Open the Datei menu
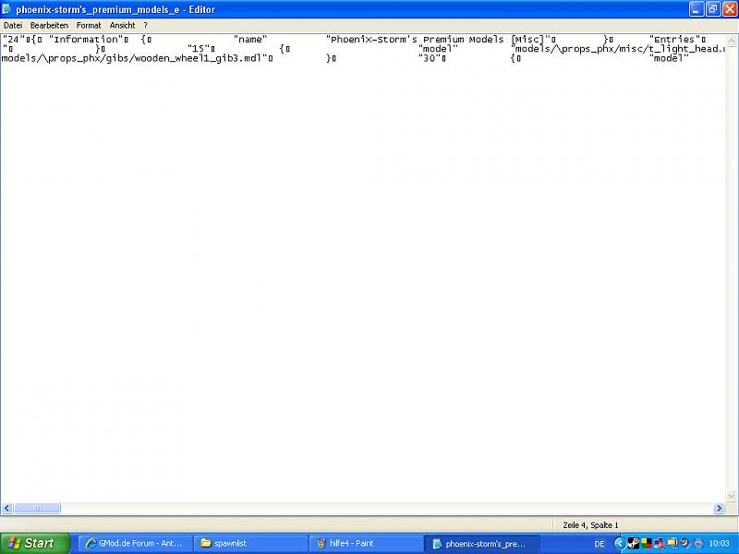Image resolution: width=739 pixels, height=554 pixels. click(x=13, y=25)
